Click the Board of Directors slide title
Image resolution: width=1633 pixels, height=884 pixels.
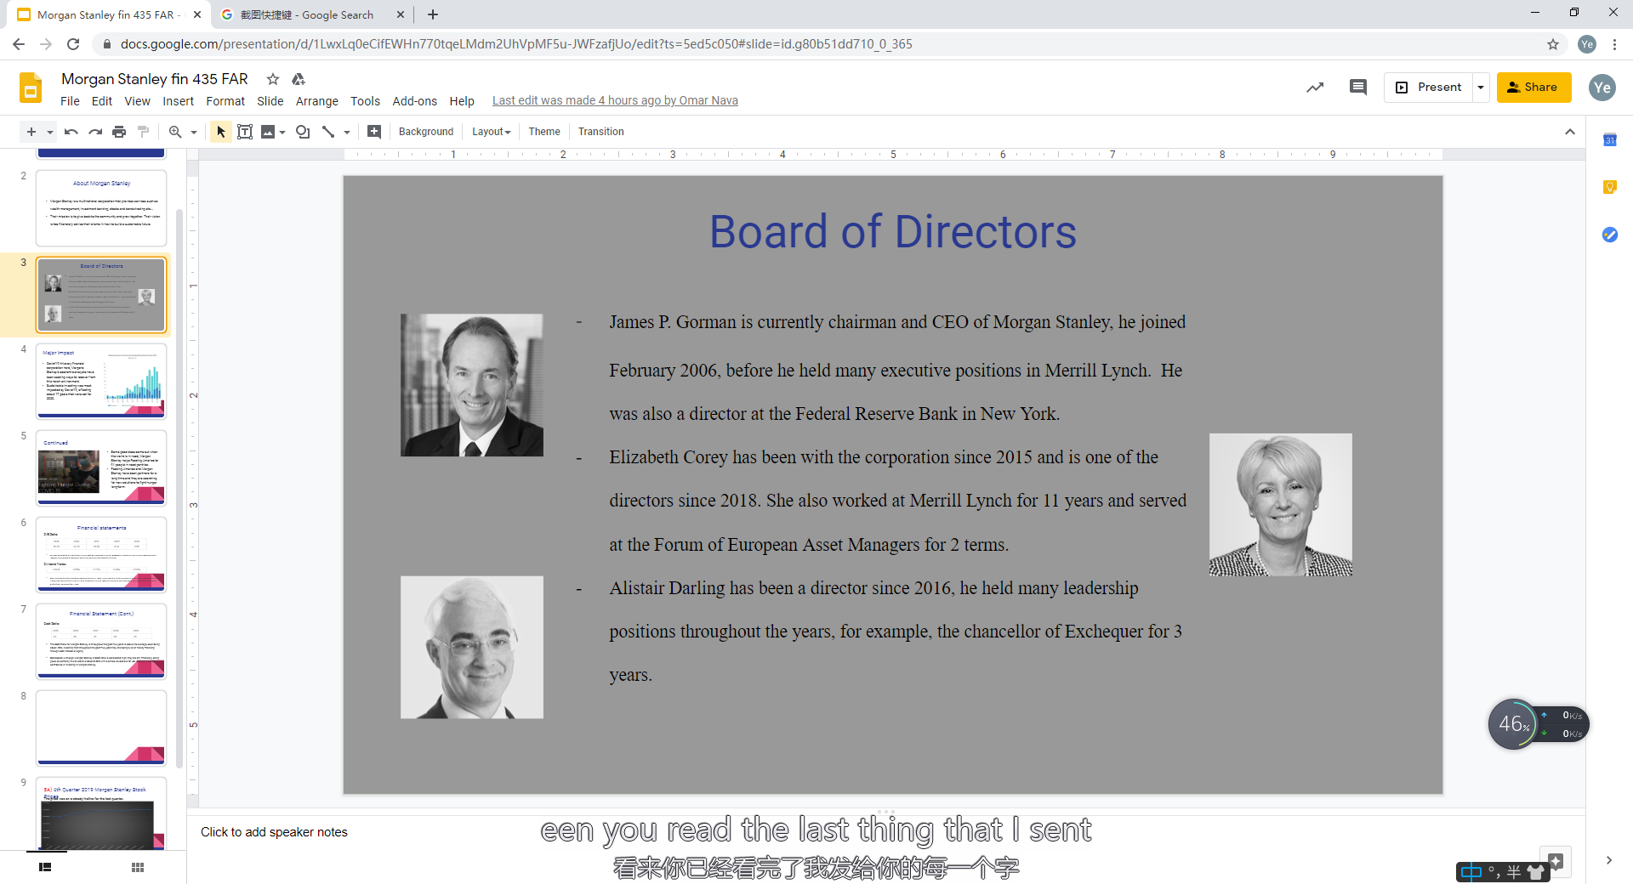click(893, 231)
